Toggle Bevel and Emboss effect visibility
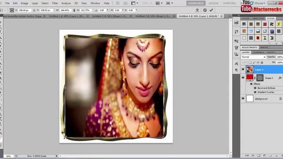The image size is (283, 159). tap(255, 88)
